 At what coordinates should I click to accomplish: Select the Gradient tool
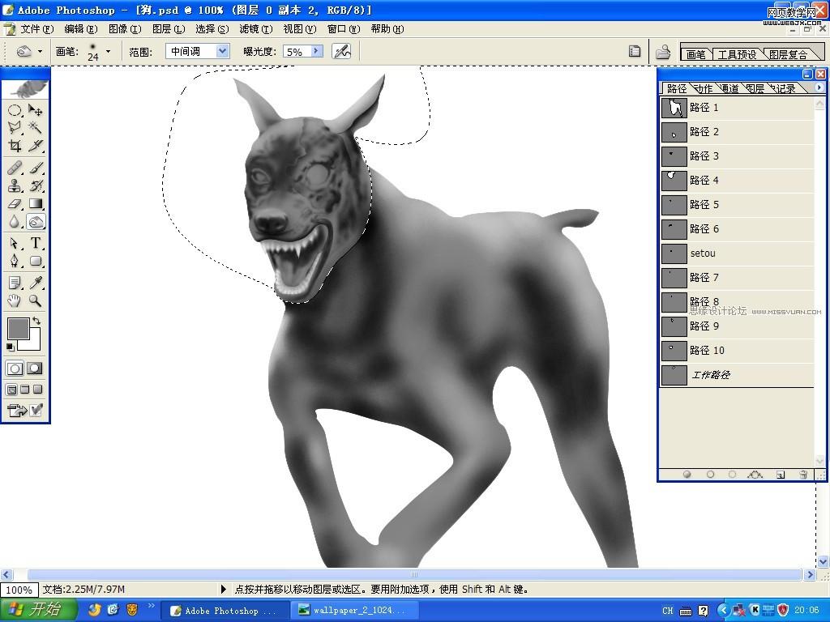coord(36,203)
